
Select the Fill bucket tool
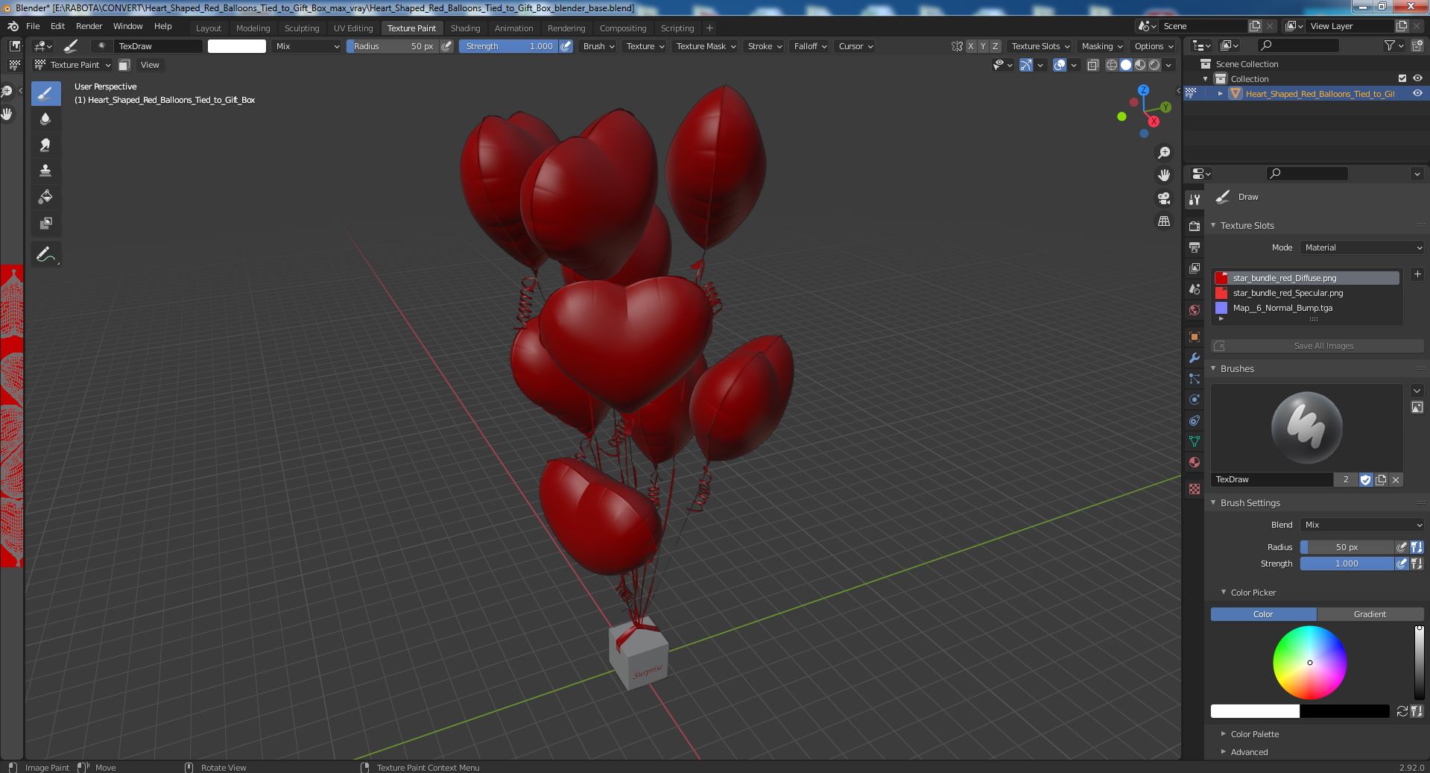(x=45, y=197)
